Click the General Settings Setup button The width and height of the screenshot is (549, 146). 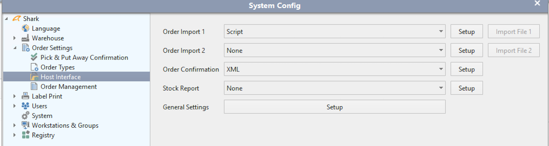[335, 107]
